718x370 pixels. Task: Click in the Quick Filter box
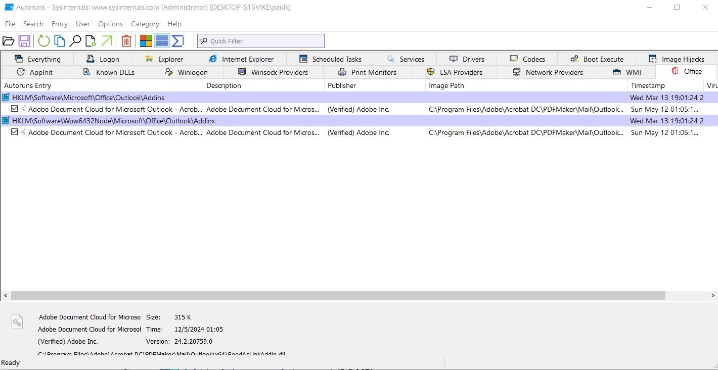[260, 41]
